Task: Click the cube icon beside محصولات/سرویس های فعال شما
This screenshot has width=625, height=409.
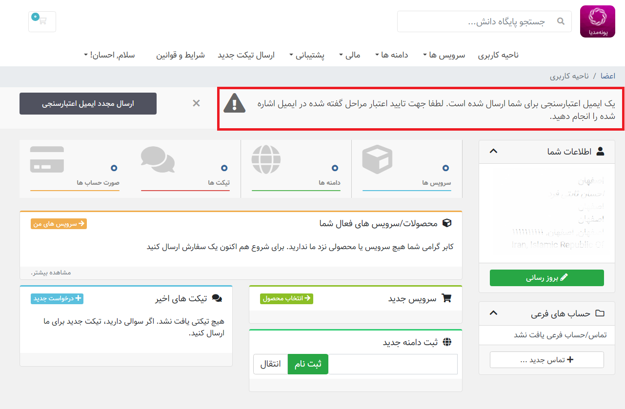Action: (446, 223)
